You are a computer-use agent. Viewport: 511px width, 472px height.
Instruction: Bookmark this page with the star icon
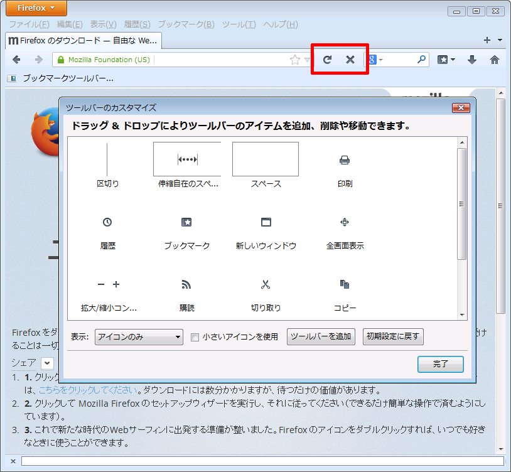[294, 60]
